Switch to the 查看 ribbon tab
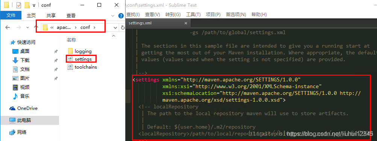377x141 pixels. pos(71,15)
